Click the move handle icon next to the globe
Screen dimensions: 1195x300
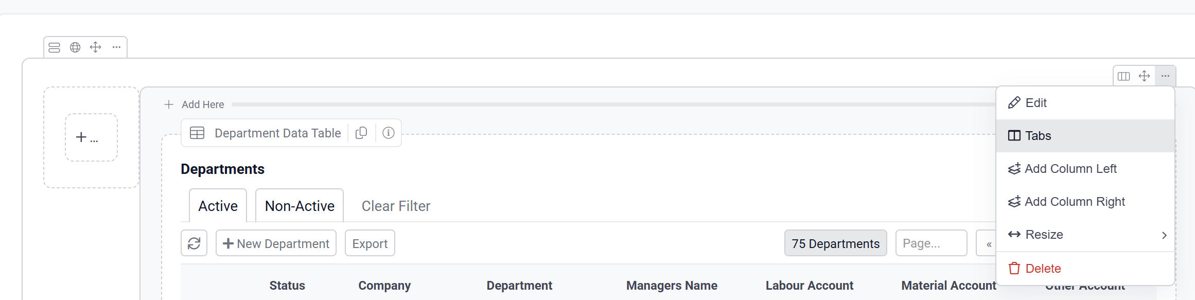(x=96, y=47)
